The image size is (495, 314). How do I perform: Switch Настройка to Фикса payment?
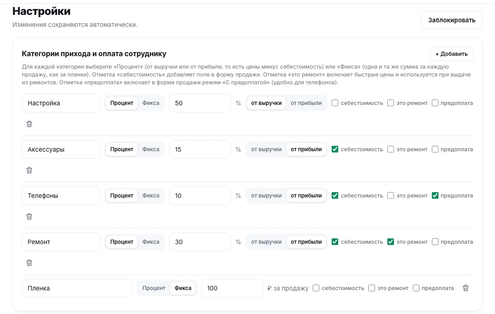point(151,103)
